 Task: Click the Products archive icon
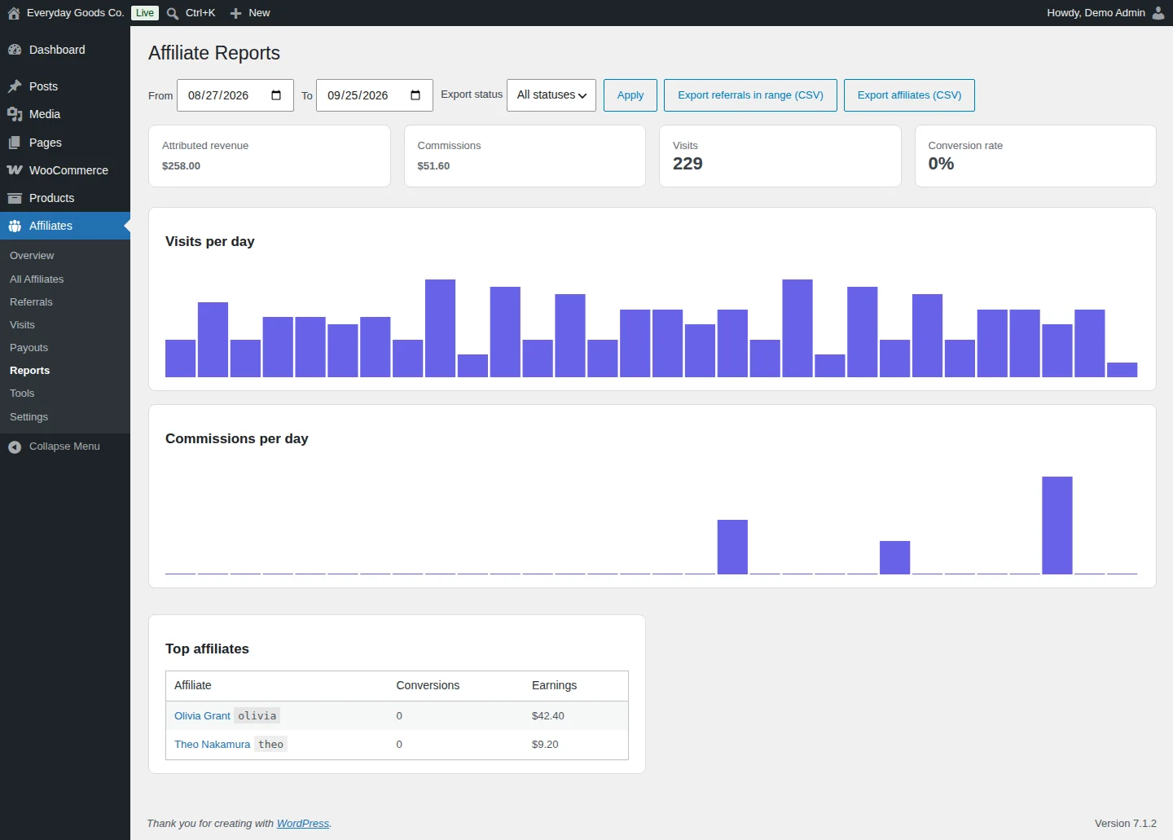click(x=15, y=198)
